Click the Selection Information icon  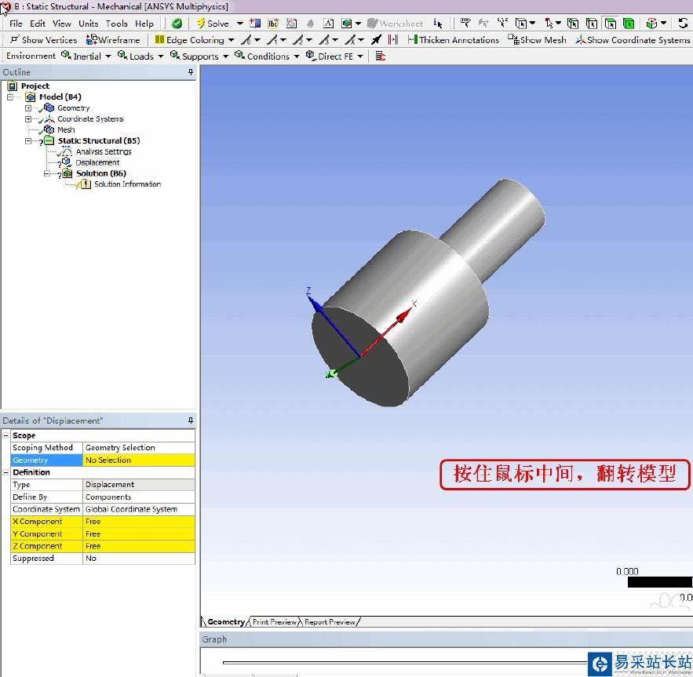pyautogui.click(x=438, y=24)
